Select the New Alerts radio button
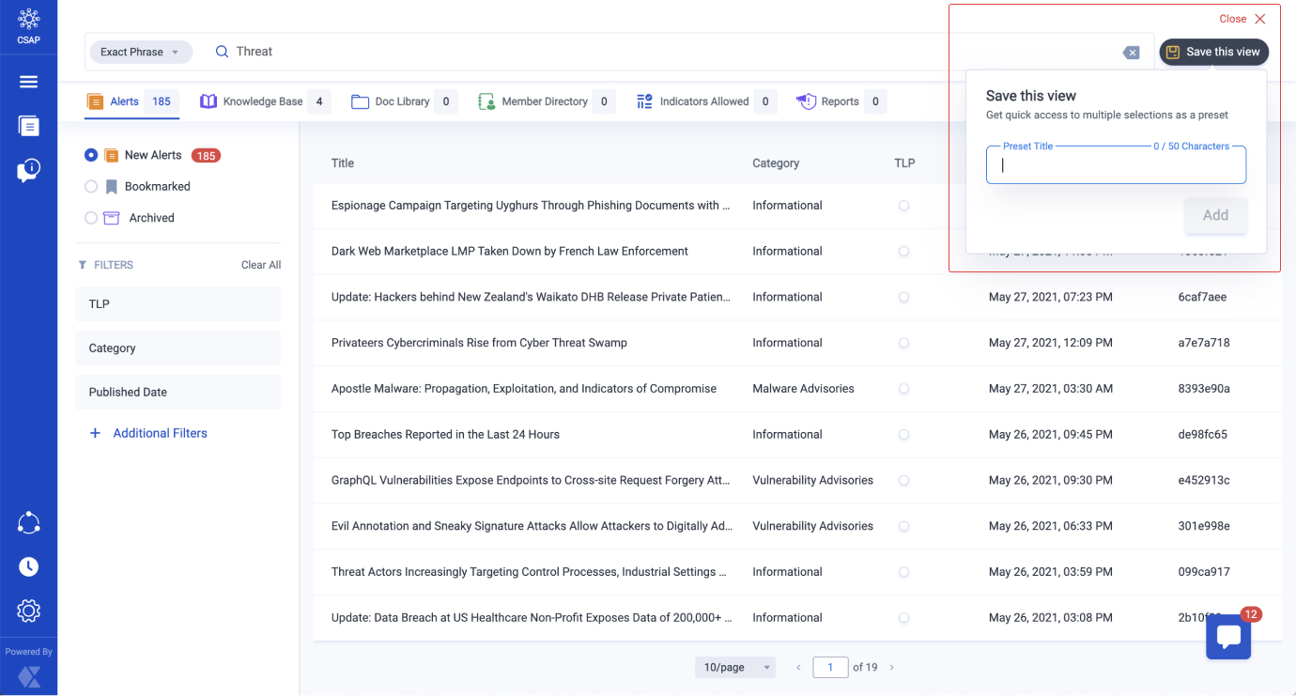 (x=91, y=155)
